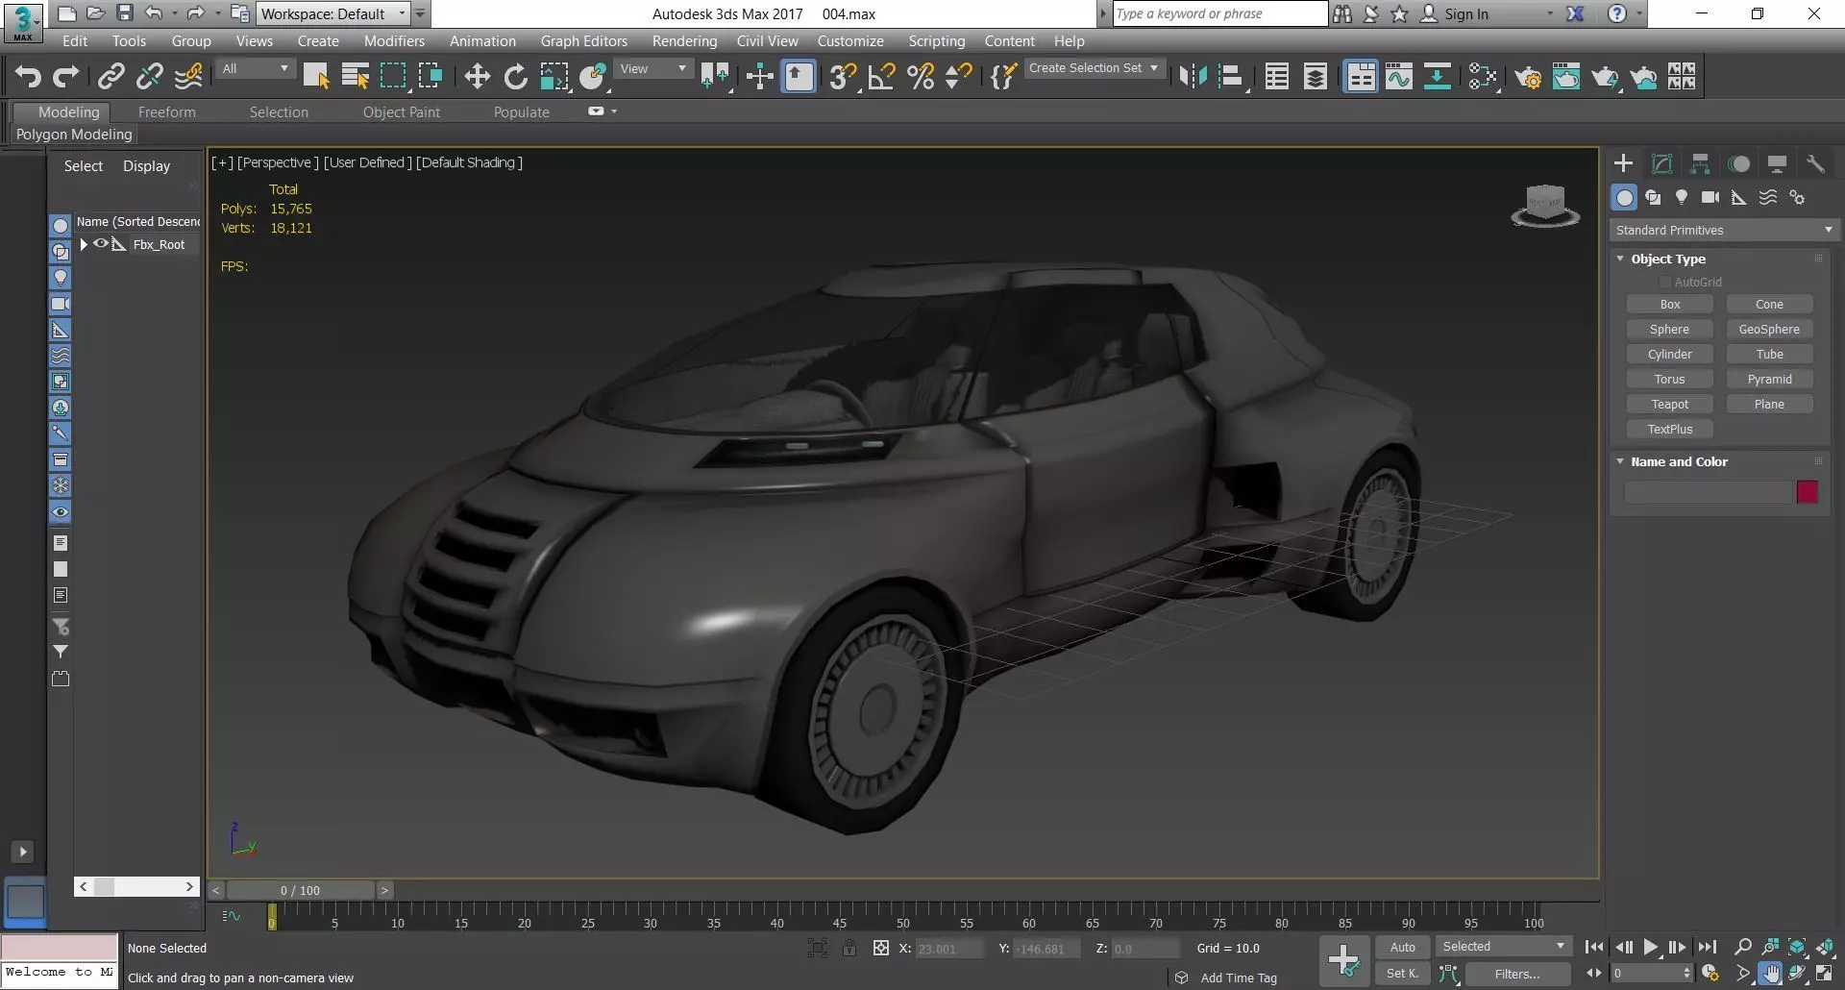Open the All selection filter dropdown
Image resolution: width=1845 pixels, height=990 pixels.
coord(255,68)
